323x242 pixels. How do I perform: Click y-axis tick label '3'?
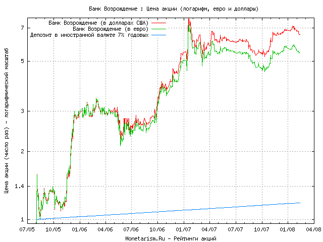pos(22,111)
